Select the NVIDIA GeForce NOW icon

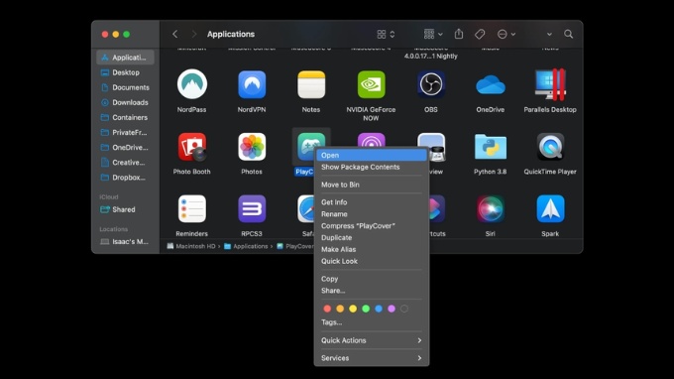[x=371, y=84]
